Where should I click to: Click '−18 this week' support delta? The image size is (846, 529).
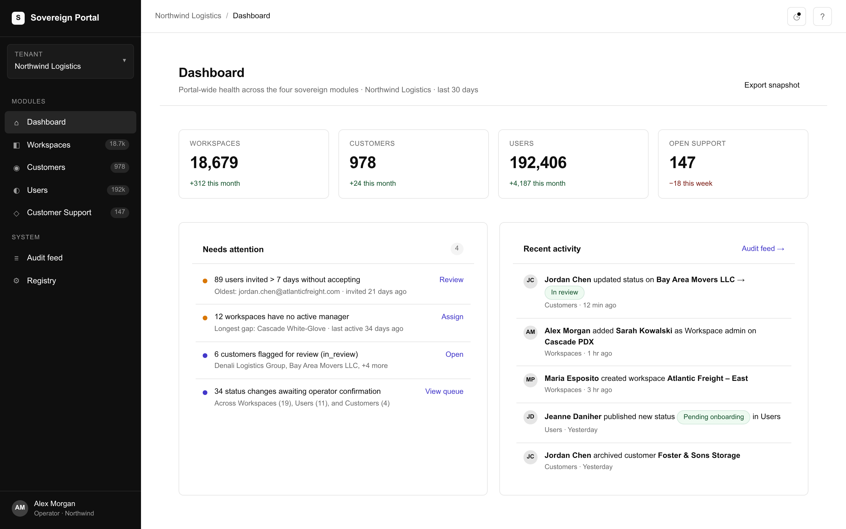[690, 183]
